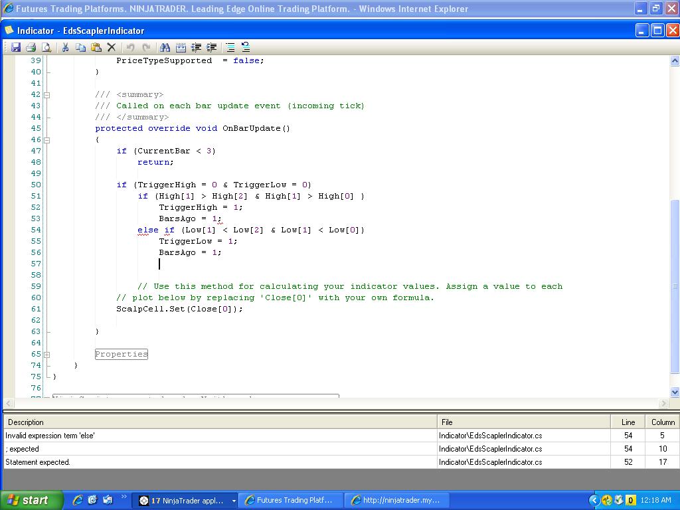Switch to NinjaTrader appl taskbar group
680x510 pixels.
[x=184, y=501]
